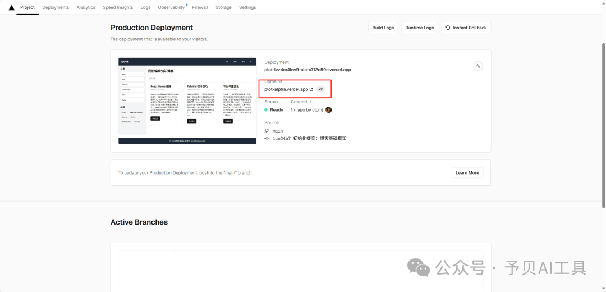This screenshot has height=292, width=606.
Task: Click external link icon beside plot-alpha.vercel.app
Action: point(311,89)
